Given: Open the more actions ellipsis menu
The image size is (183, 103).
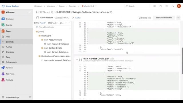Looking at the screenshot, I should 178,18.
